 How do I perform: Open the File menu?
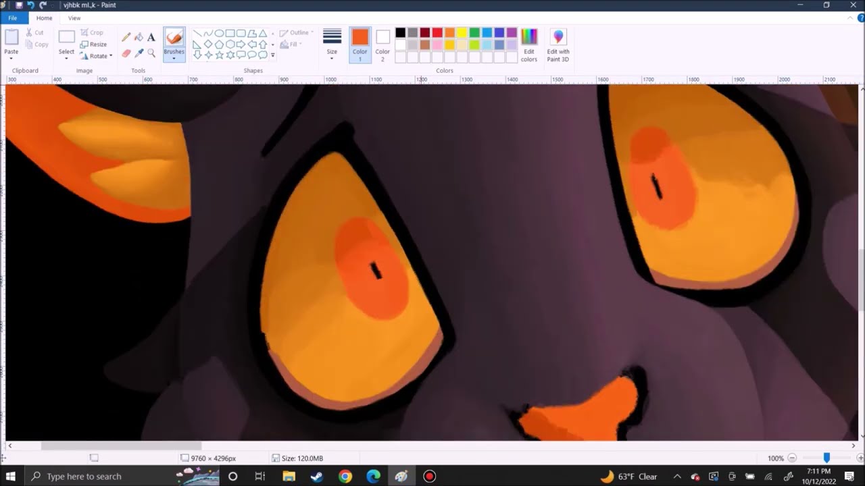[x=12, y=18]
